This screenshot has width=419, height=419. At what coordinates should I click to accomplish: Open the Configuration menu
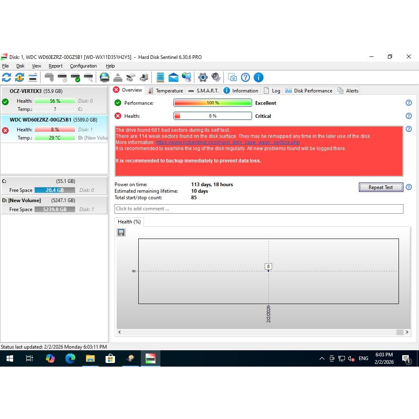pyautogui.click(x=83, y=66)
